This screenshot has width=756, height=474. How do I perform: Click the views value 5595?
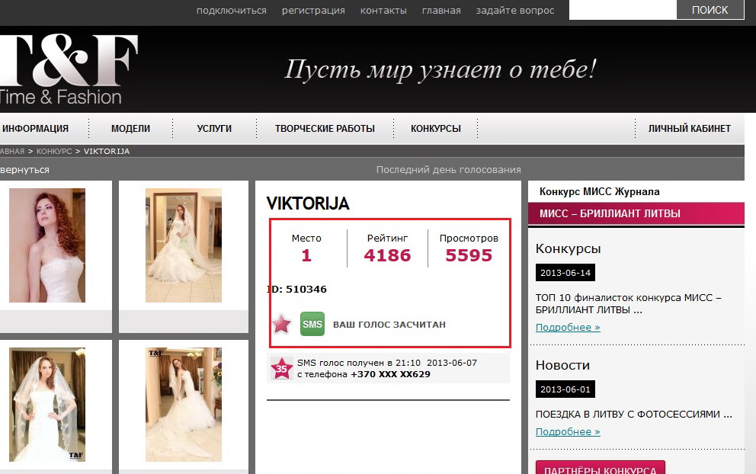coord(469,255)
